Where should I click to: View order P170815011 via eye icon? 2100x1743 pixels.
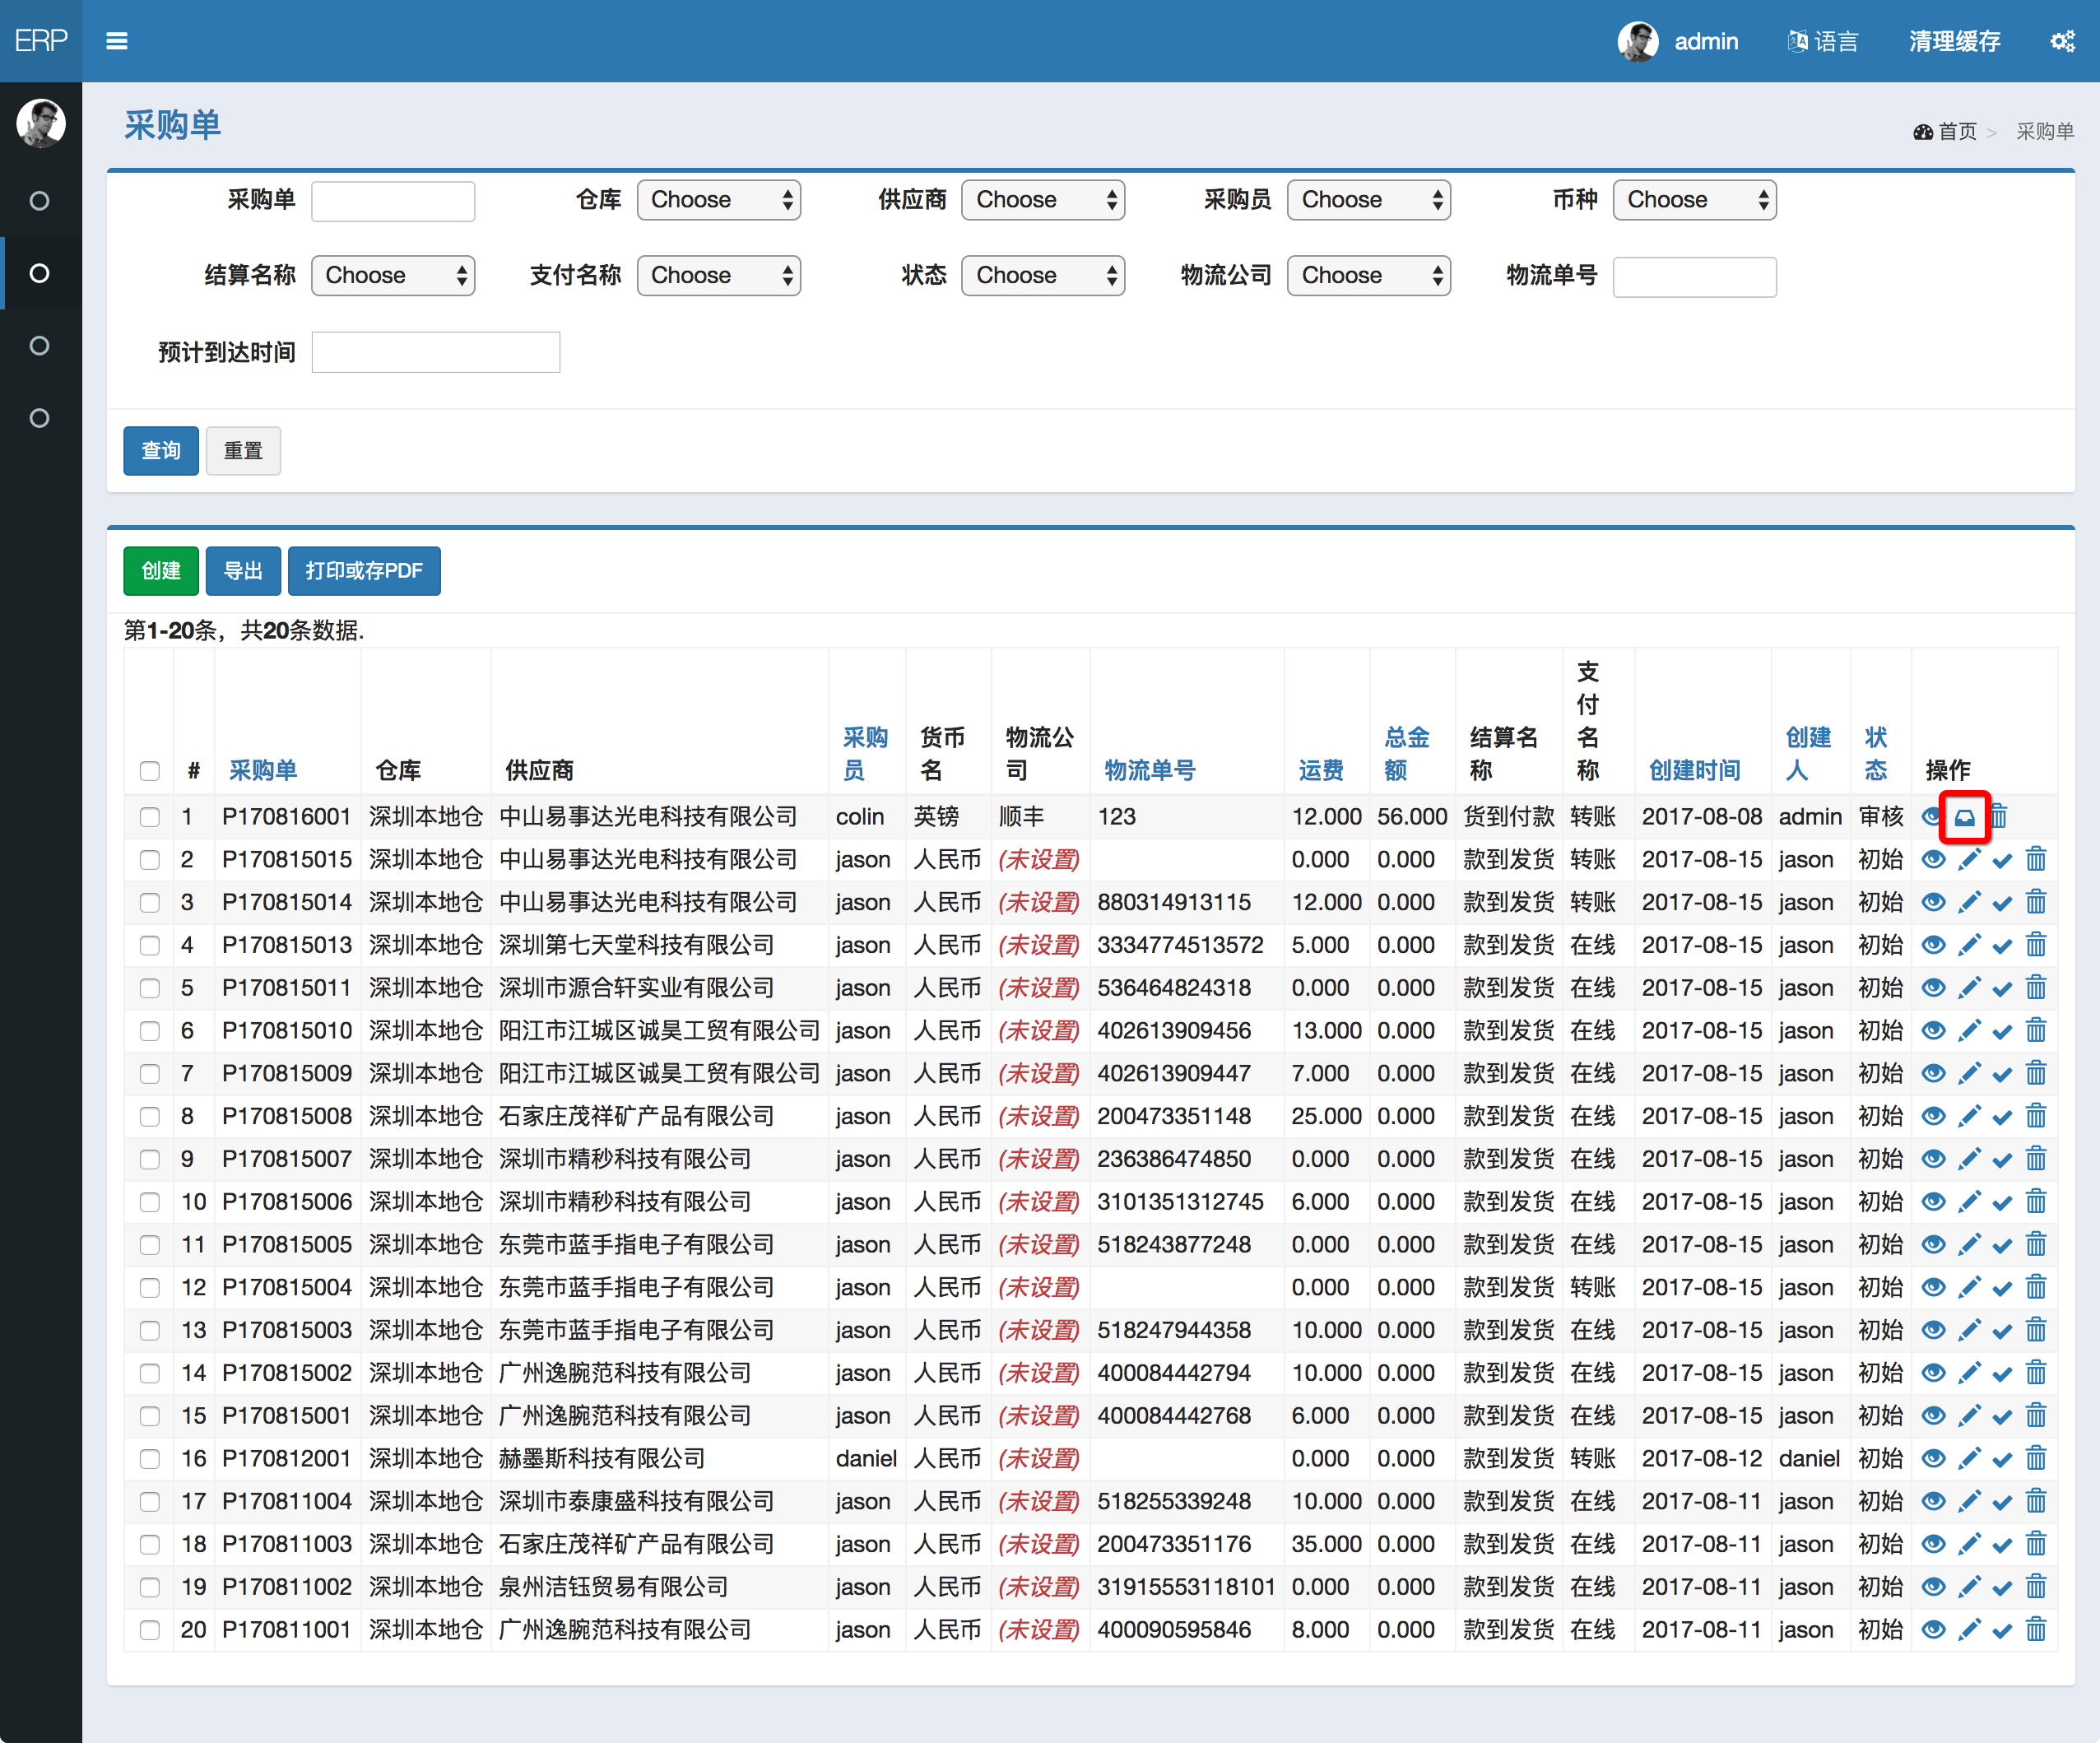[1933, 988]
